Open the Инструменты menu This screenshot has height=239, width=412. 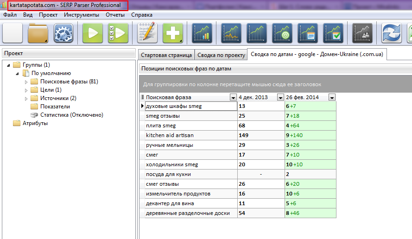pyautogui.click(x=82, y=15)
